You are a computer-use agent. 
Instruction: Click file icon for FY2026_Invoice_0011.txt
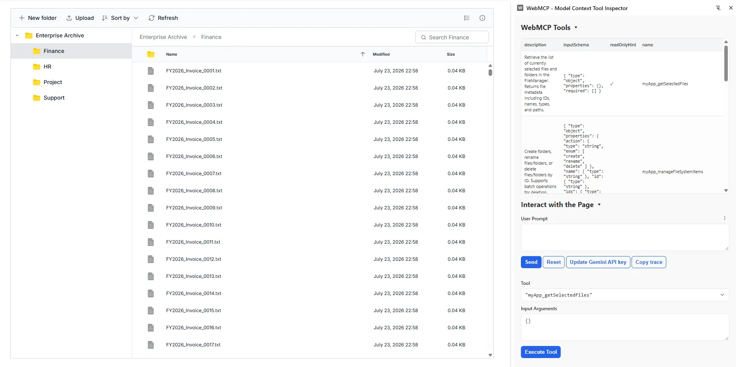coord(151,242)
